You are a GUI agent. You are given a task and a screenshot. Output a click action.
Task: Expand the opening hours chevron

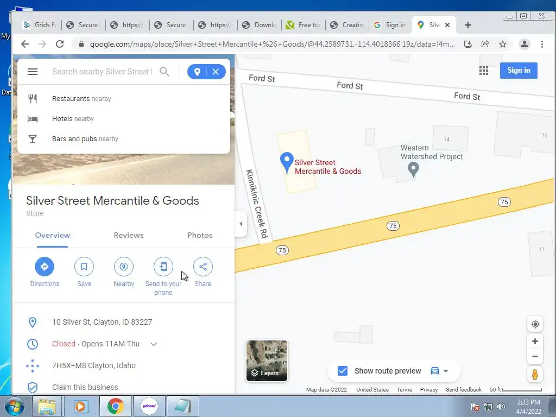tap(154, 344)
